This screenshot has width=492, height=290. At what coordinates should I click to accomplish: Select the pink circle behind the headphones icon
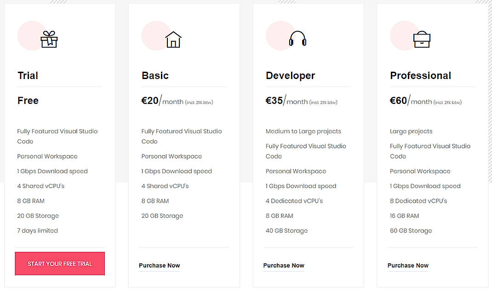coord(280,35)
